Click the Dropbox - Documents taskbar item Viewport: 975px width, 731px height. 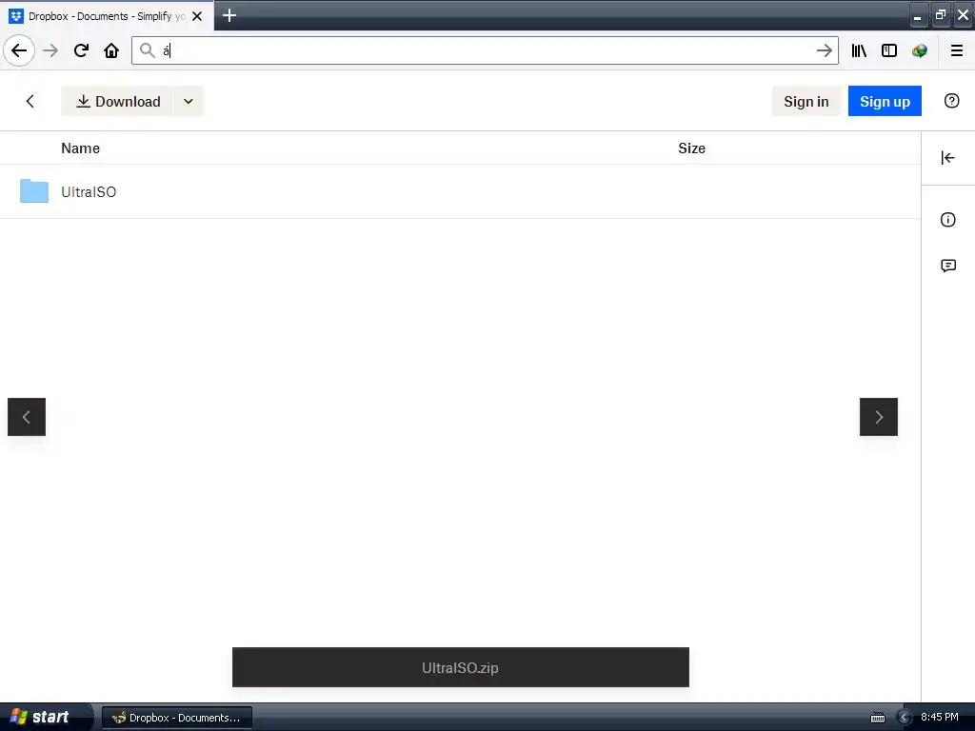(177, 718)
